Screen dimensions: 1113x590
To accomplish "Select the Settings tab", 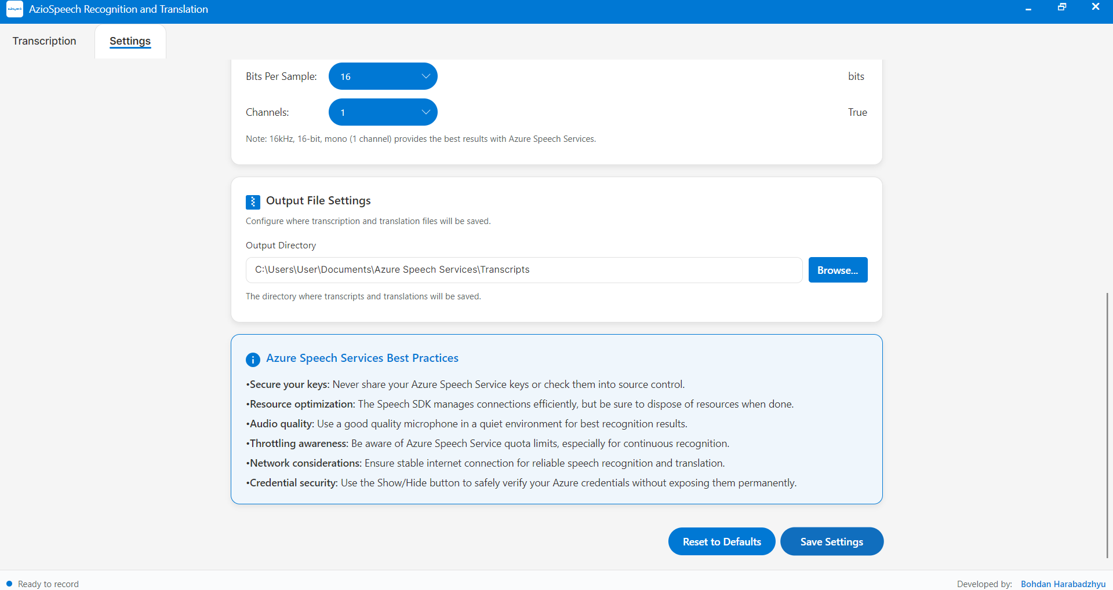I will tap(130, 41).
